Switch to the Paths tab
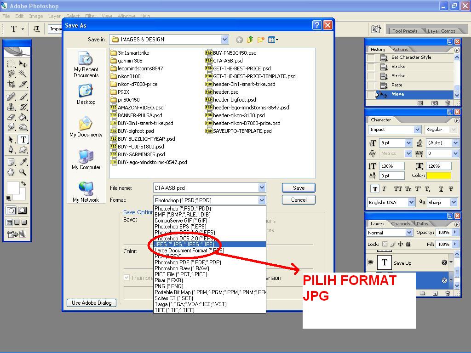This screenshot has height=353, width=471. tap(422, 223)
